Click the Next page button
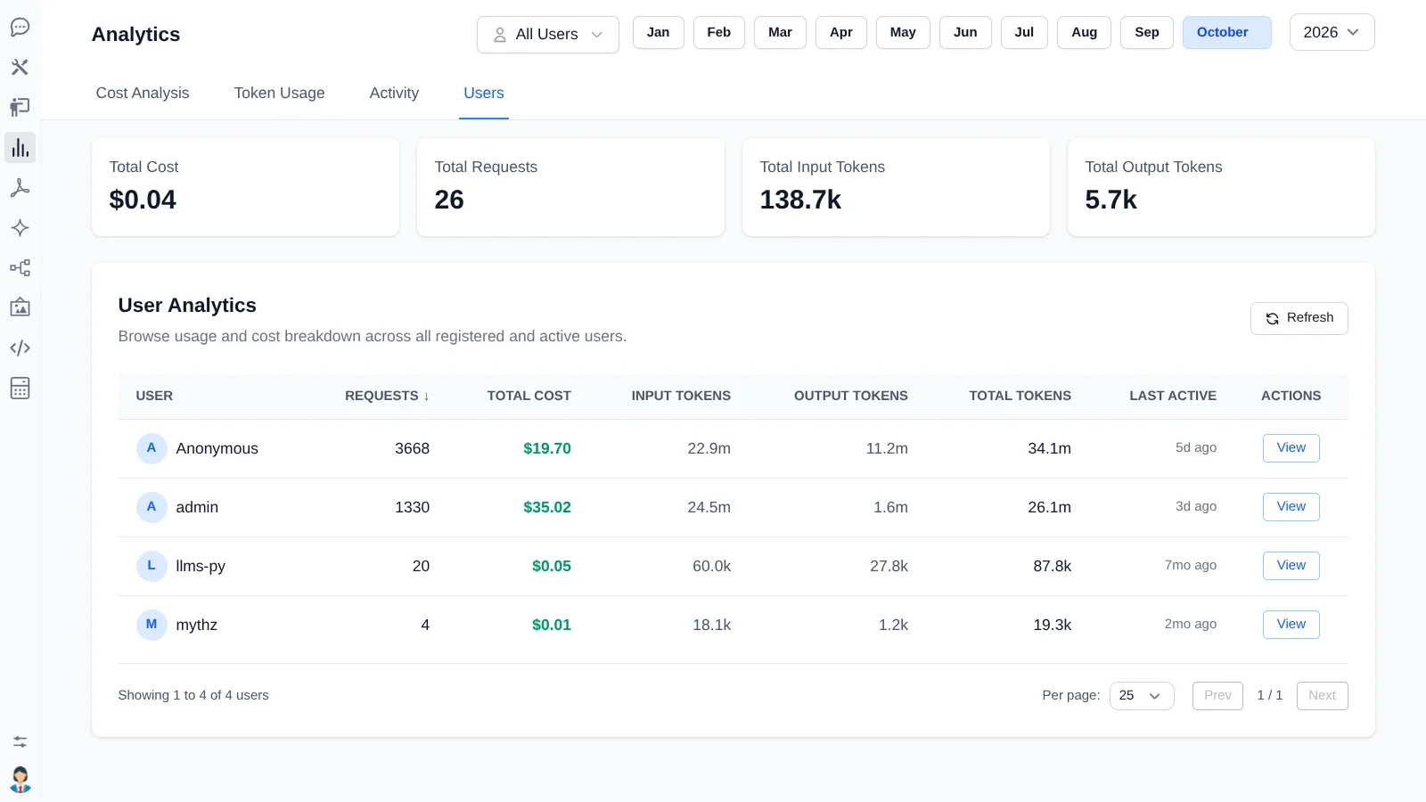Image resolution: width=1426 pixels, height=802 pixels. [x=1323, y=696]
